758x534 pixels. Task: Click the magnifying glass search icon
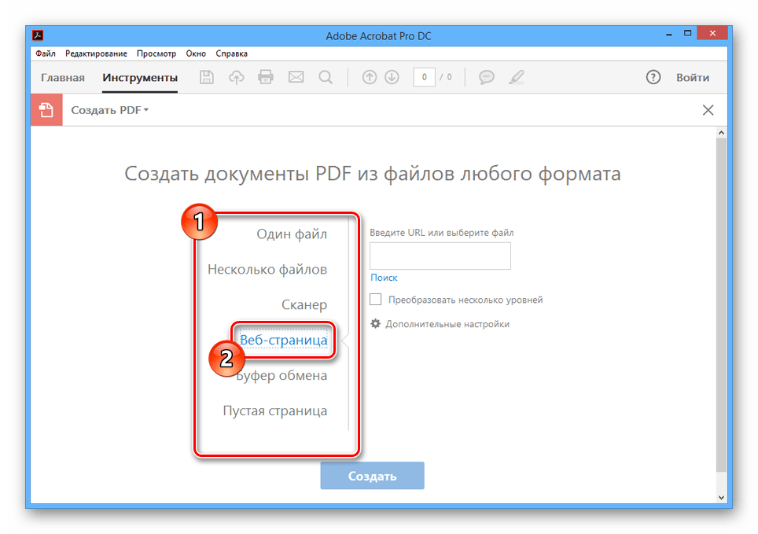pos(325,77)
